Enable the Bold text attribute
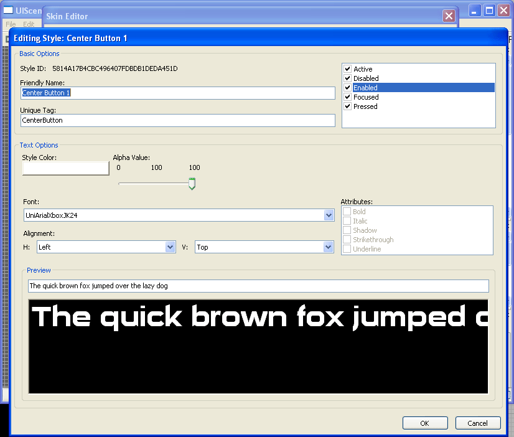514x437 pixels. pyautogui.click(x=346, y=212)
